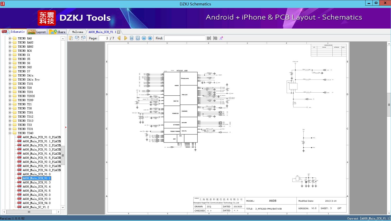
Task: Expand the TECNO RA8 folder
Action: coord(10,38)
